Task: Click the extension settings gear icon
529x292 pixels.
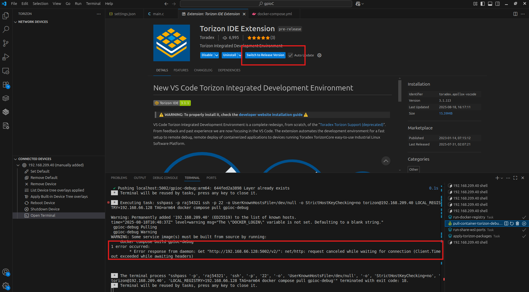Action: coord(319,55)
